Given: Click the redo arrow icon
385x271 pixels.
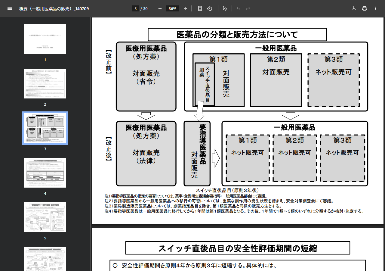Looking at the screenshot, I should (x=248, y=8).
